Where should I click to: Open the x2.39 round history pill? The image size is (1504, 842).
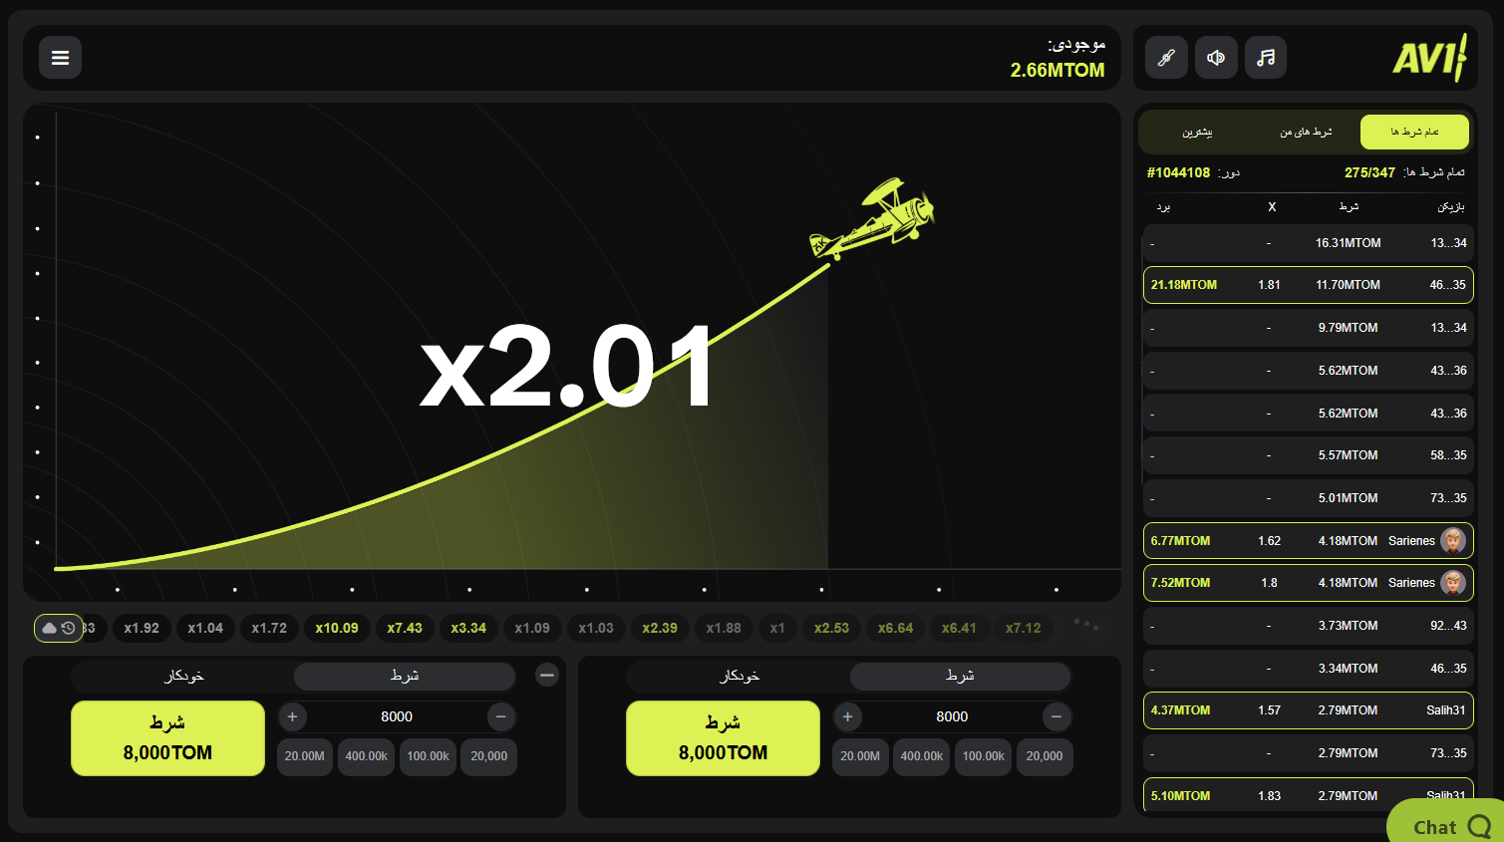click(660, 628)
